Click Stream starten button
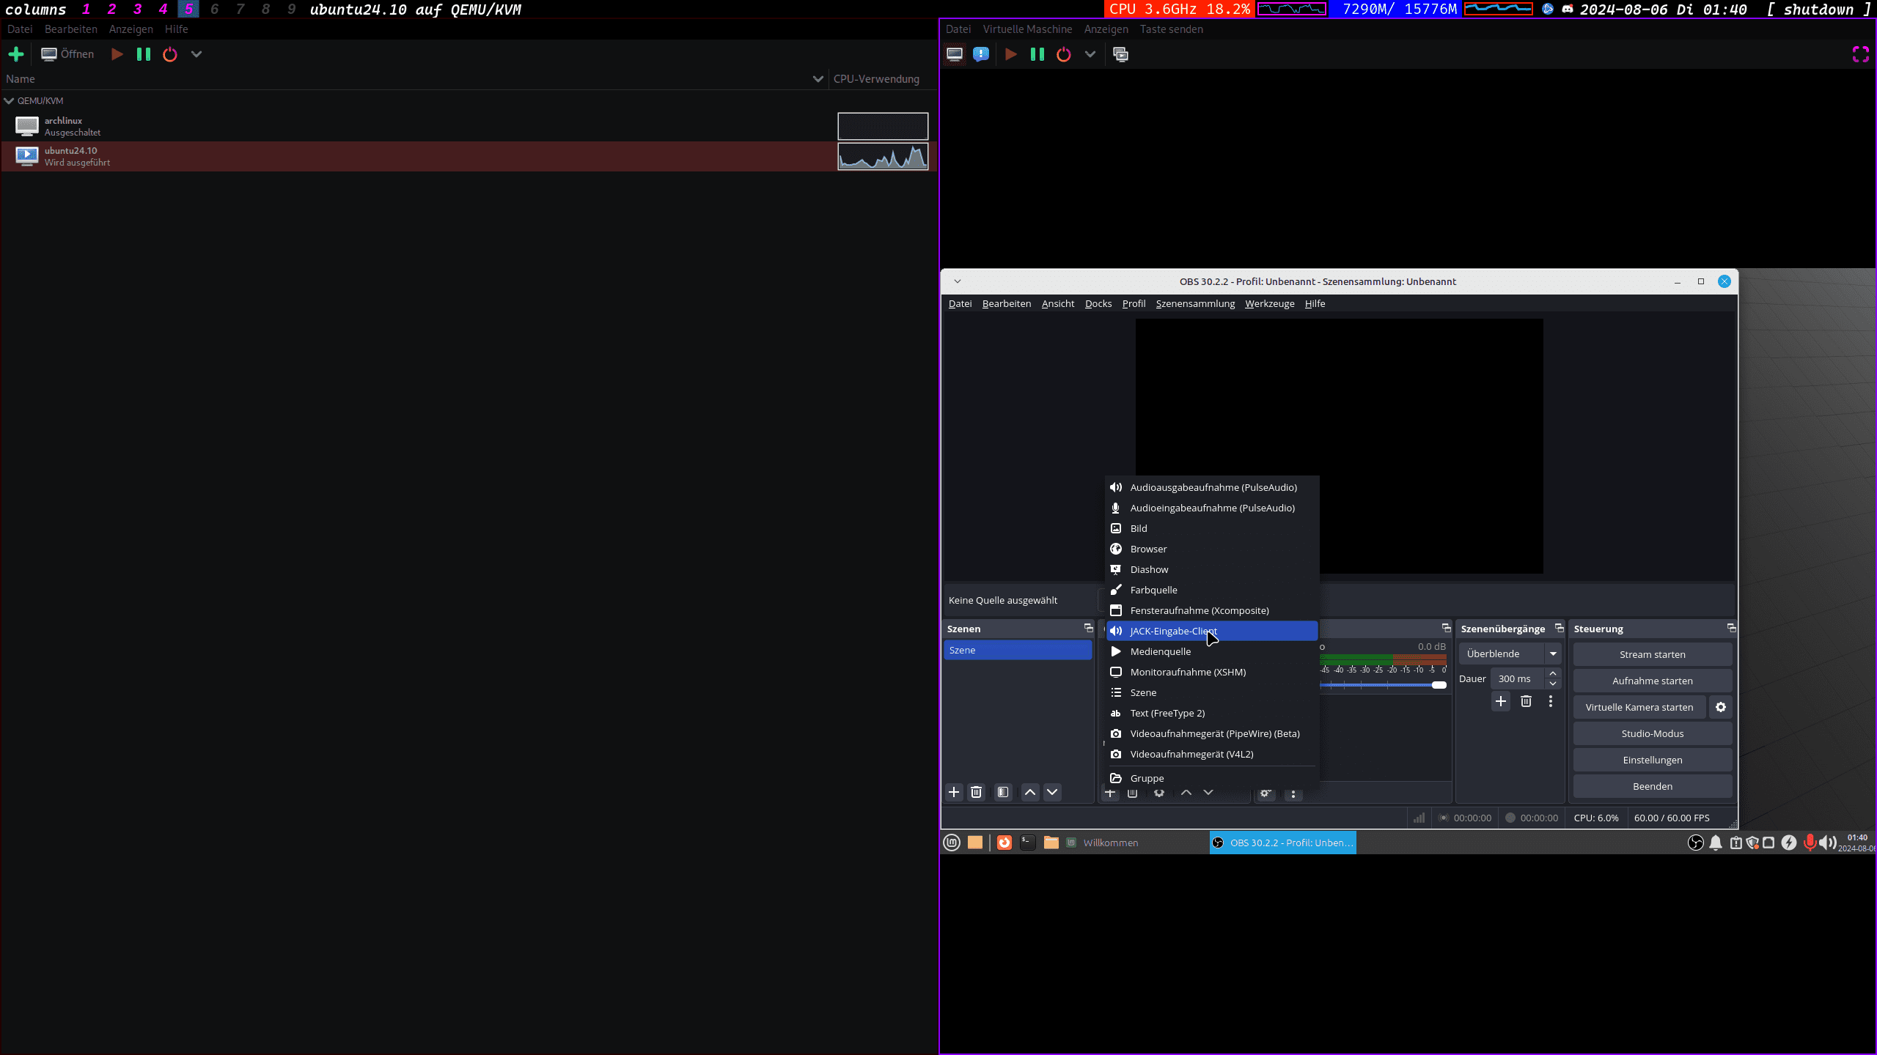The height and width of the screenshot is (1055, 1877). coord(1653,654)
